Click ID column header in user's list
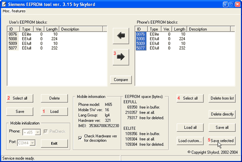Viewport: 242px width, 162px height. (x=13, y=29)
